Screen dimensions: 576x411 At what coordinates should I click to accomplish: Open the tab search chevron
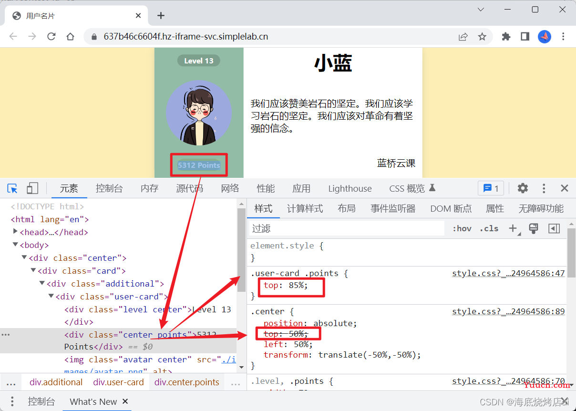(481, 10)
